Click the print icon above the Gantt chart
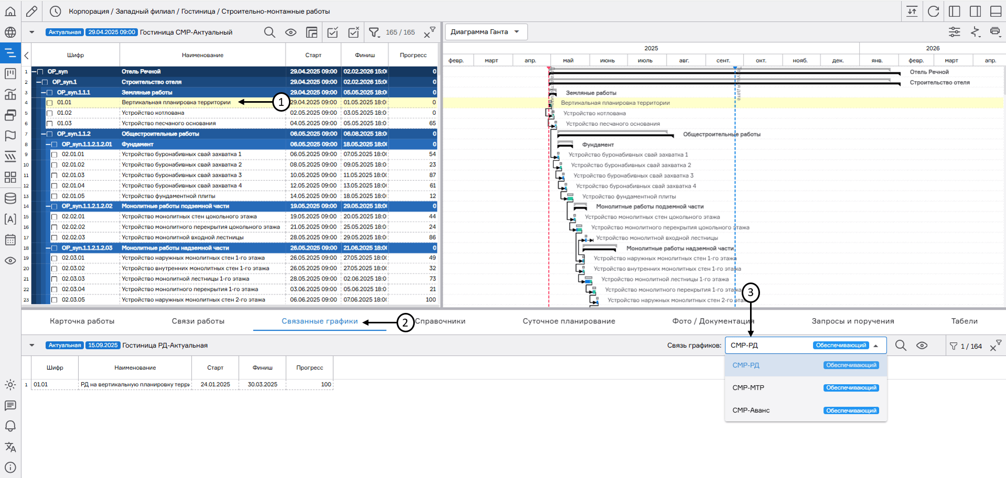This screenshot has width=1006, height=478. [x=994, y=32]
